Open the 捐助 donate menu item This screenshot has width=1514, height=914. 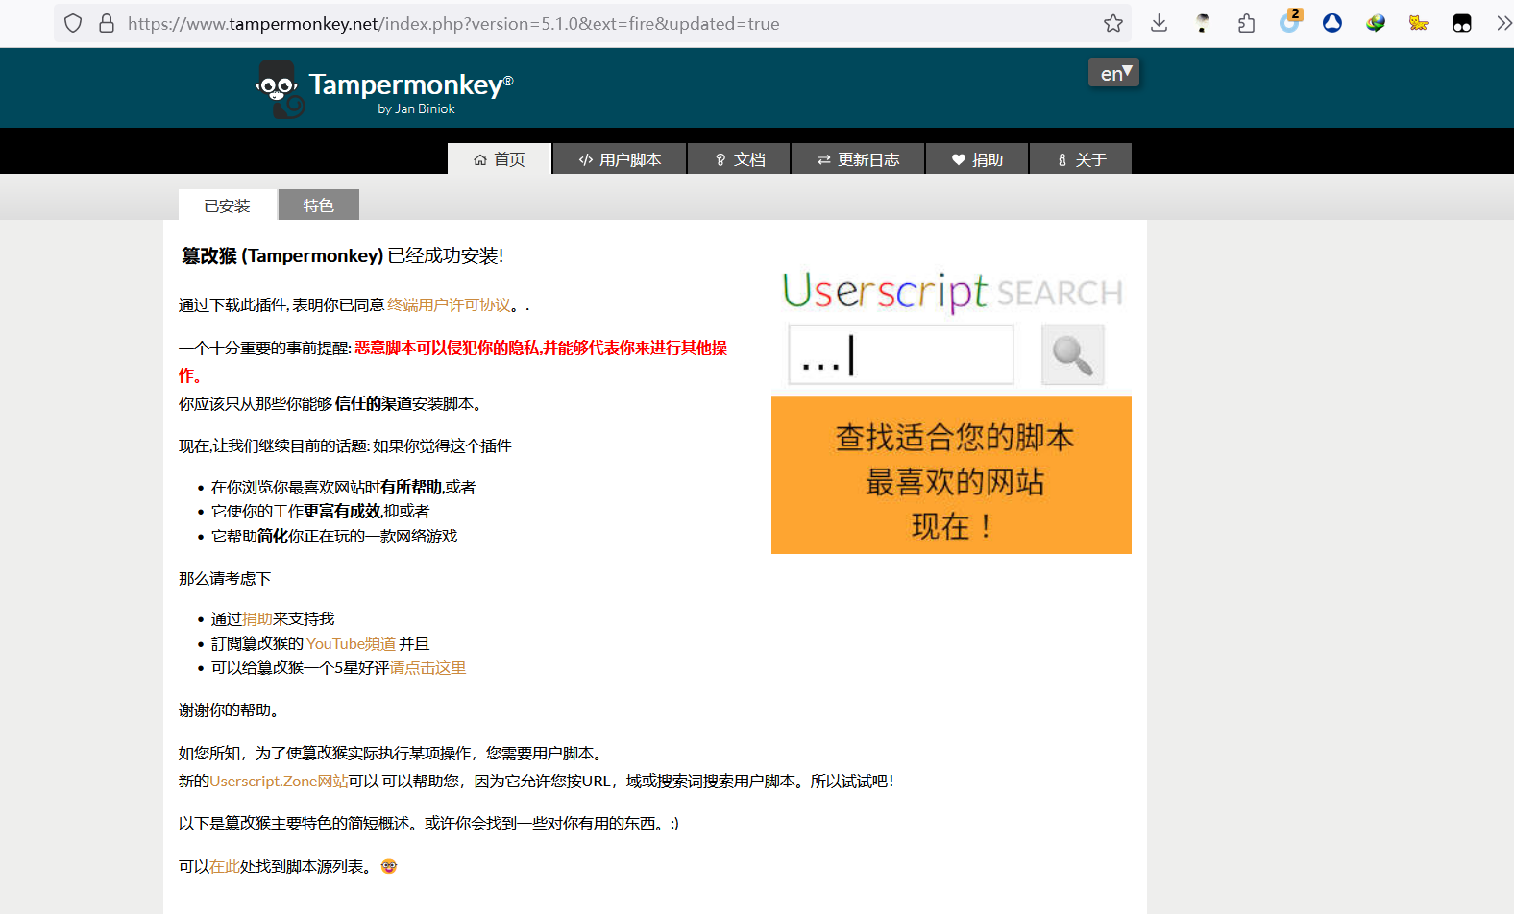[977, 158]
